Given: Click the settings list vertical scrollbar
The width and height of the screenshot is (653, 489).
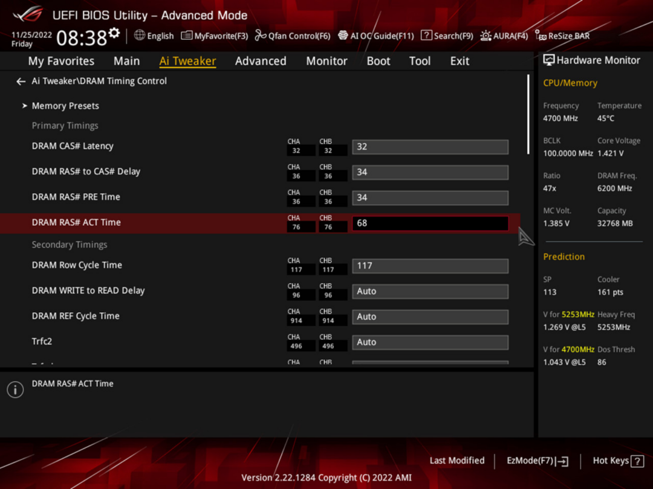Looking at the screenshot, I should coord(528,114).
